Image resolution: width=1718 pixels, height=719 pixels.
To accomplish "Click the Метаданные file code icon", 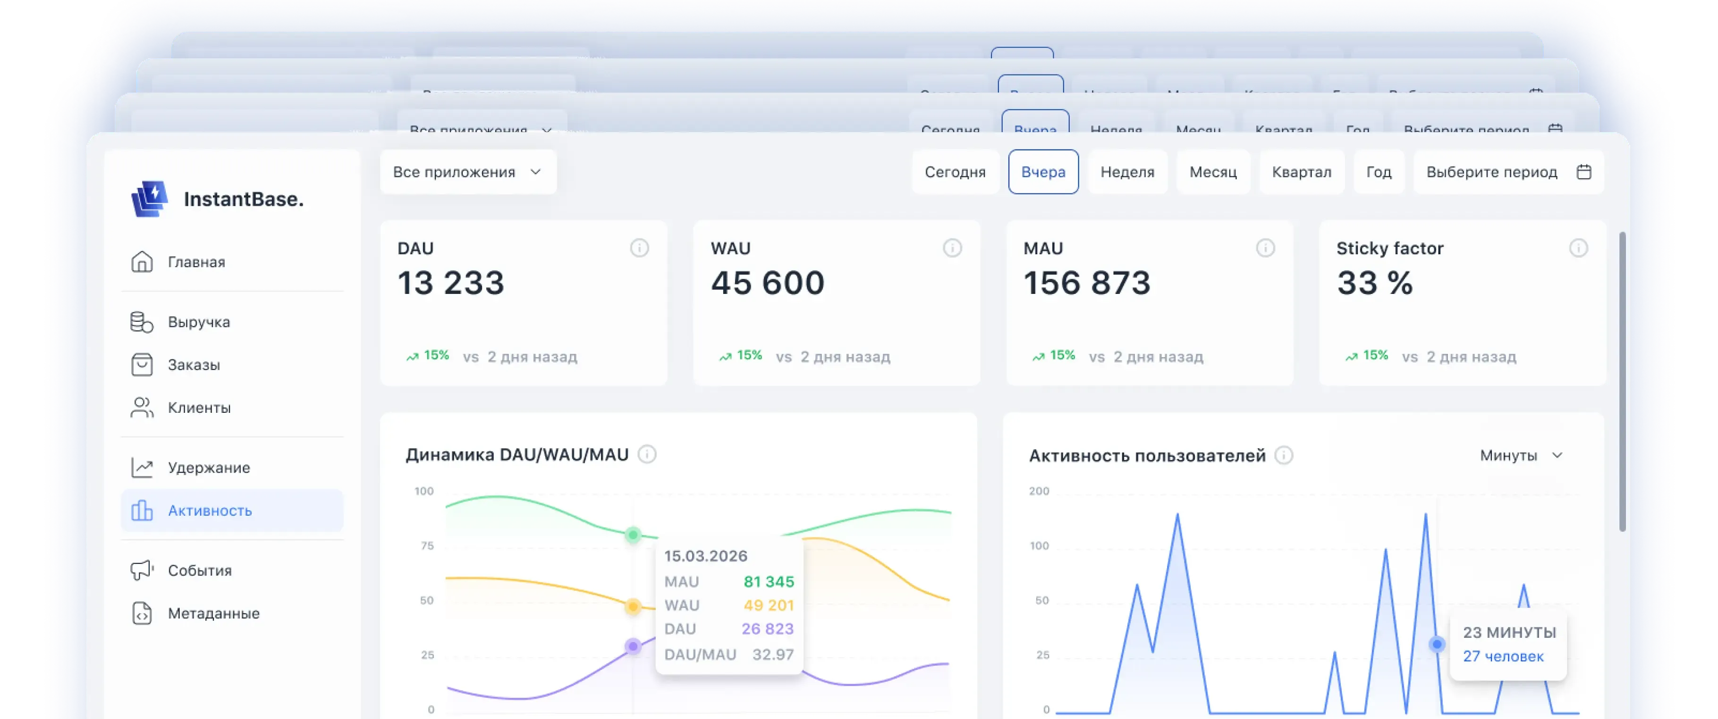I will (x=141, y=613).
